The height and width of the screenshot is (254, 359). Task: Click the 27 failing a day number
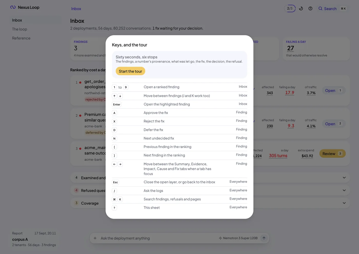291,48
